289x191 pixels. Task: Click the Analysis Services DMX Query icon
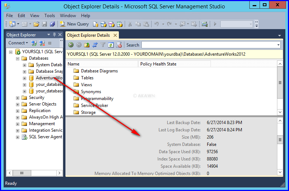(112, 24)
